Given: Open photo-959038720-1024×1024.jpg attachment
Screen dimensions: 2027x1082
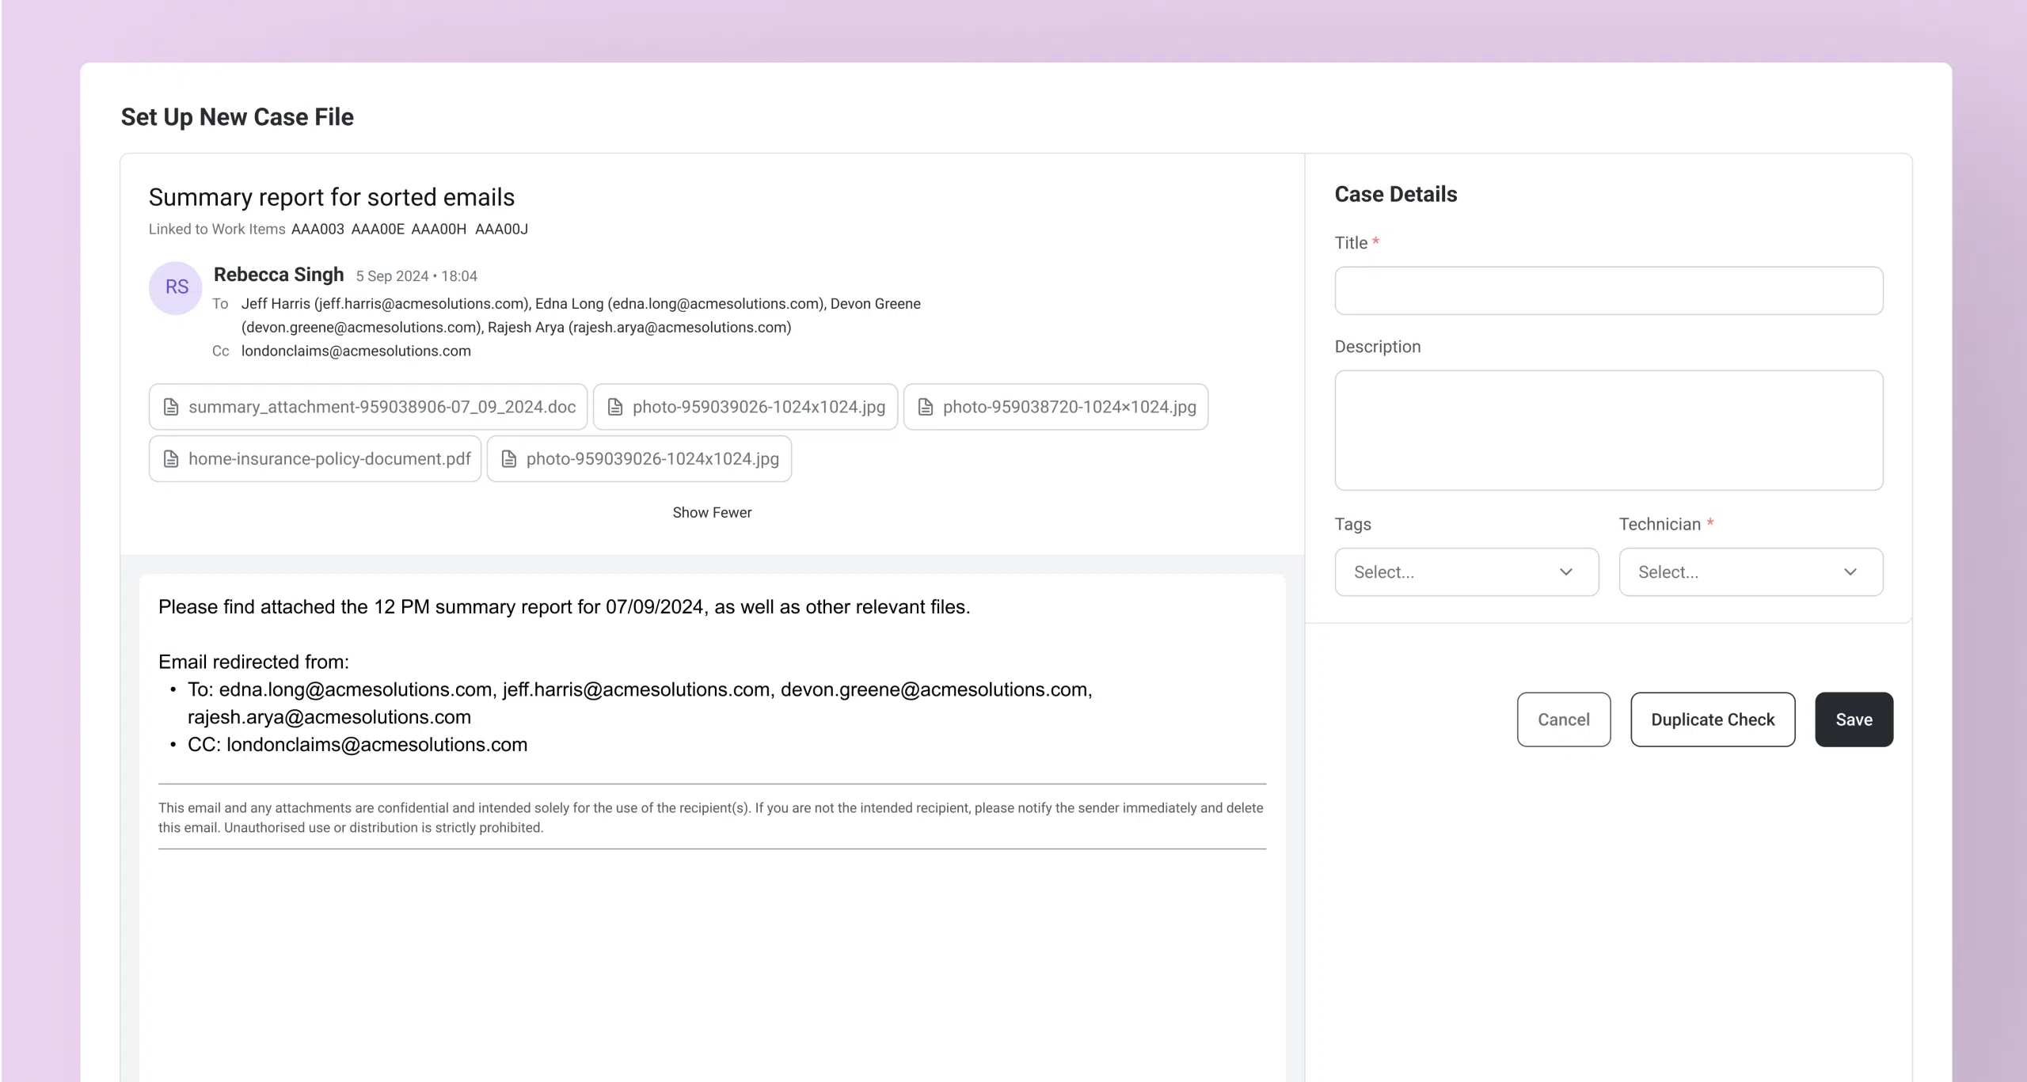Looking at the screenshot, I should point(1069,407).
